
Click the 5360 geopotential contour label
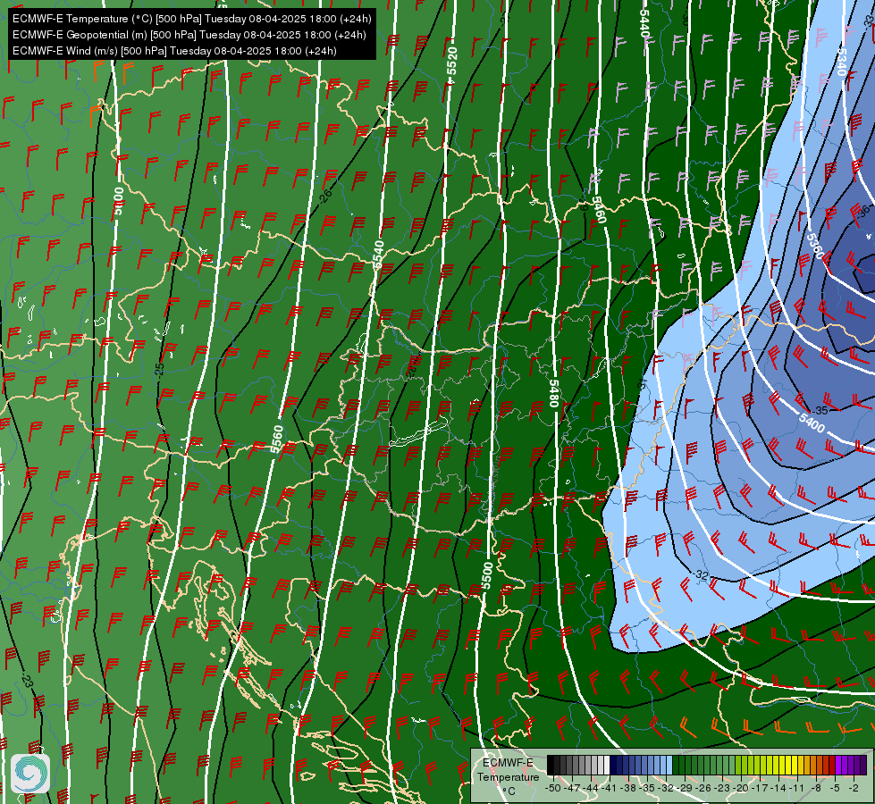815,246
